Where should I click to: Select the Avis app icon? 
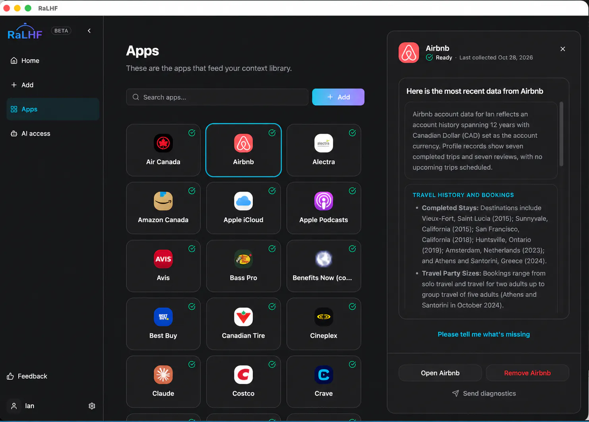point(163,259)
